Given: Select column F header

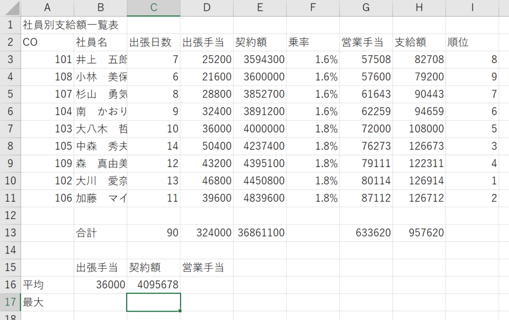Looking at the screenshot, I should coord(313,8).
